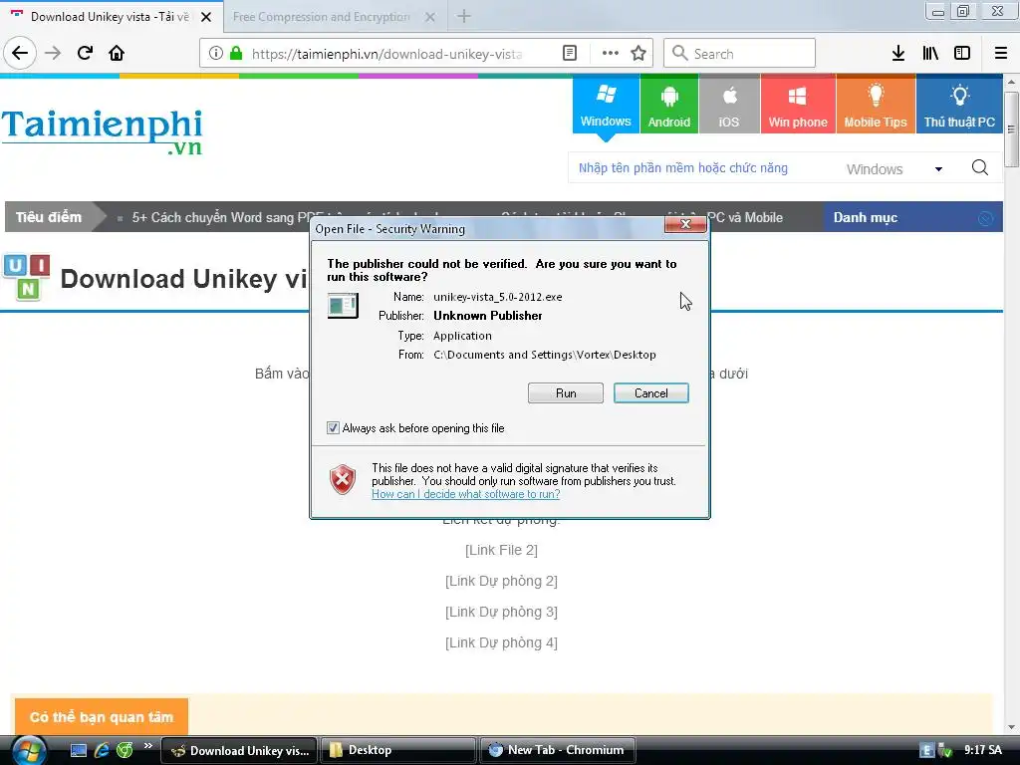Show sidebars icon in Firefox toolbar

click(962, 54)
